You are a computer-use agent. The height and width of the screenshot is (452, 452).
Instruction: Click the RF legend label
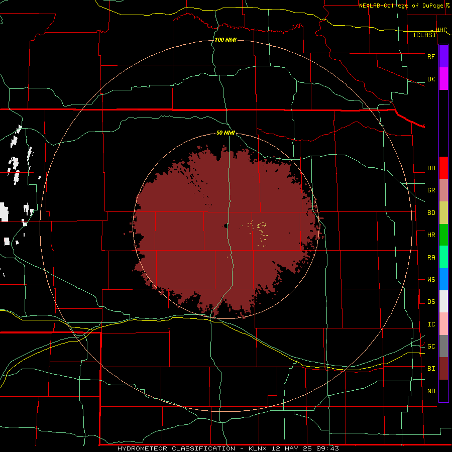point(431,56)
